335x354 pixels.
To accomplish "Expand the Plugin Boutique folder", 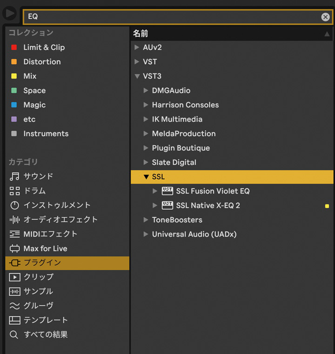I will coord(146,148).
